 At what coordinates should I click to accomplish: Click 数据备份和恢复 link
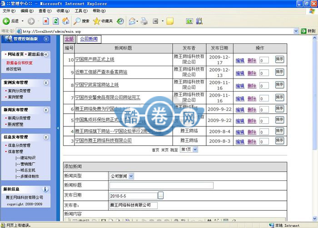point(19,63)
